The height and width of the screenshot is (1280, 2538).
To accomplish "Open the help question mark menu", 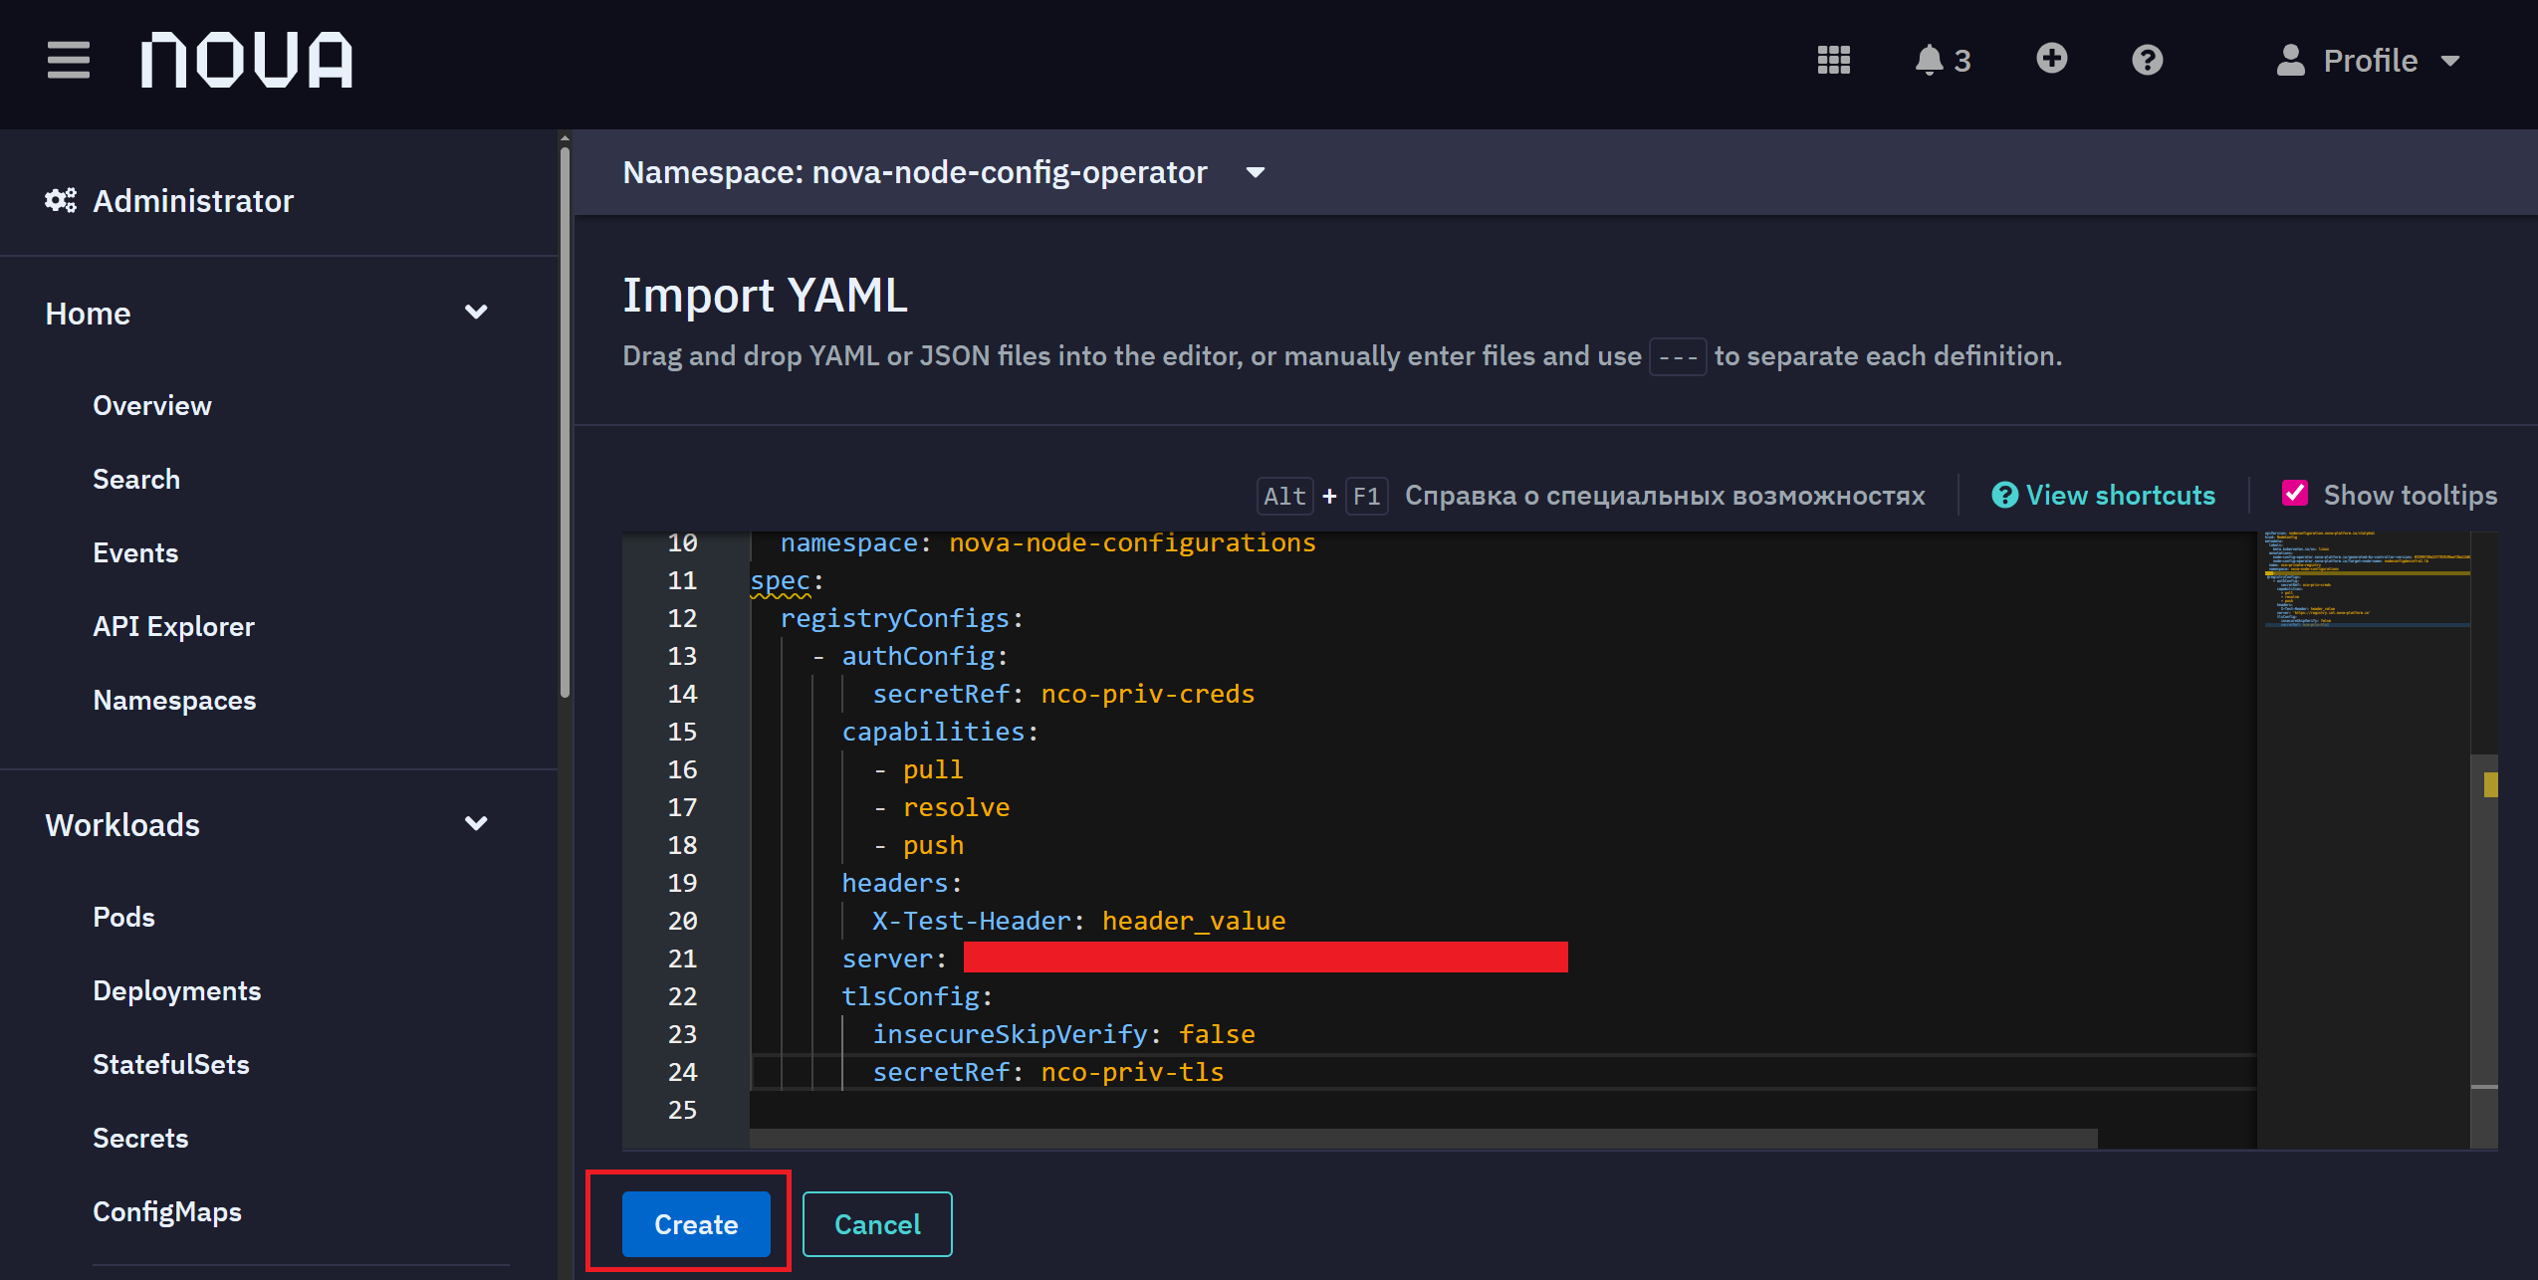I will pos(2147,60).
